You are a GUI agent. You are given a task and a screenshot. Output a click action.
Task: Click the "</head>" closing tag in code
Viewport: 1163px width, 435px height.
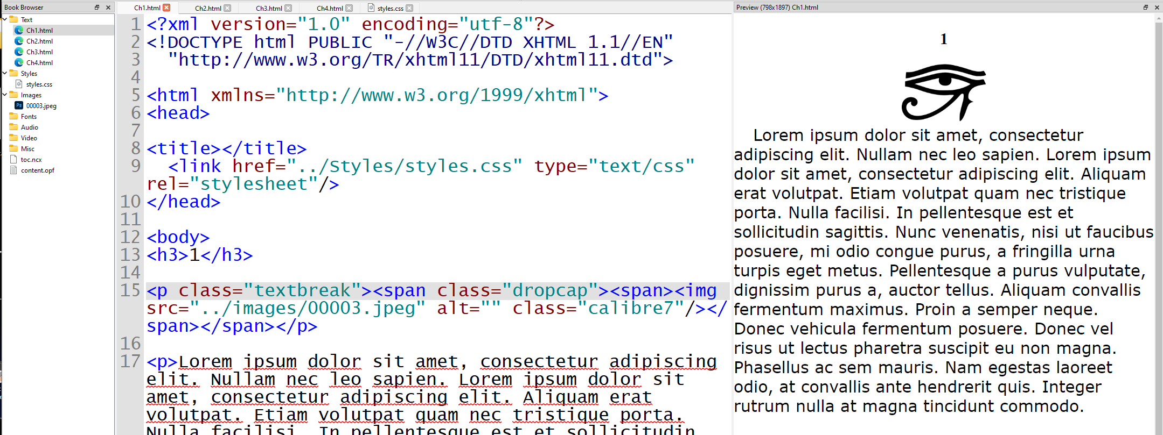[x=184, y=202]
